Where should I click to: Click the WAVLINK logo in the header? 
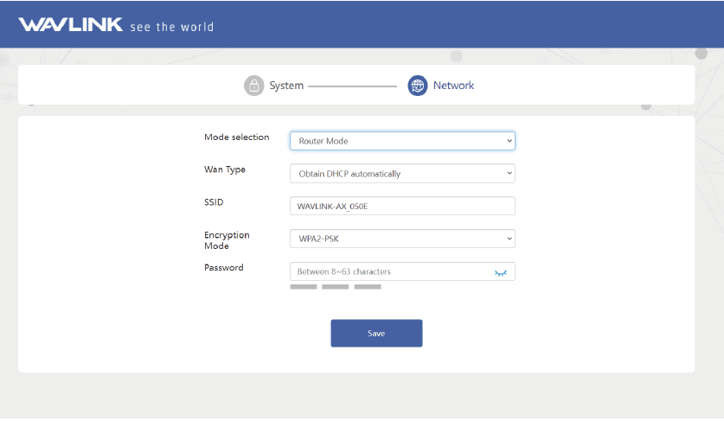tap(70, 24)
